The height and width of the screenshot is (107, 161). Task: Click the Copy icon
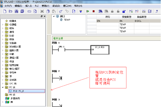tap(48, 11)
